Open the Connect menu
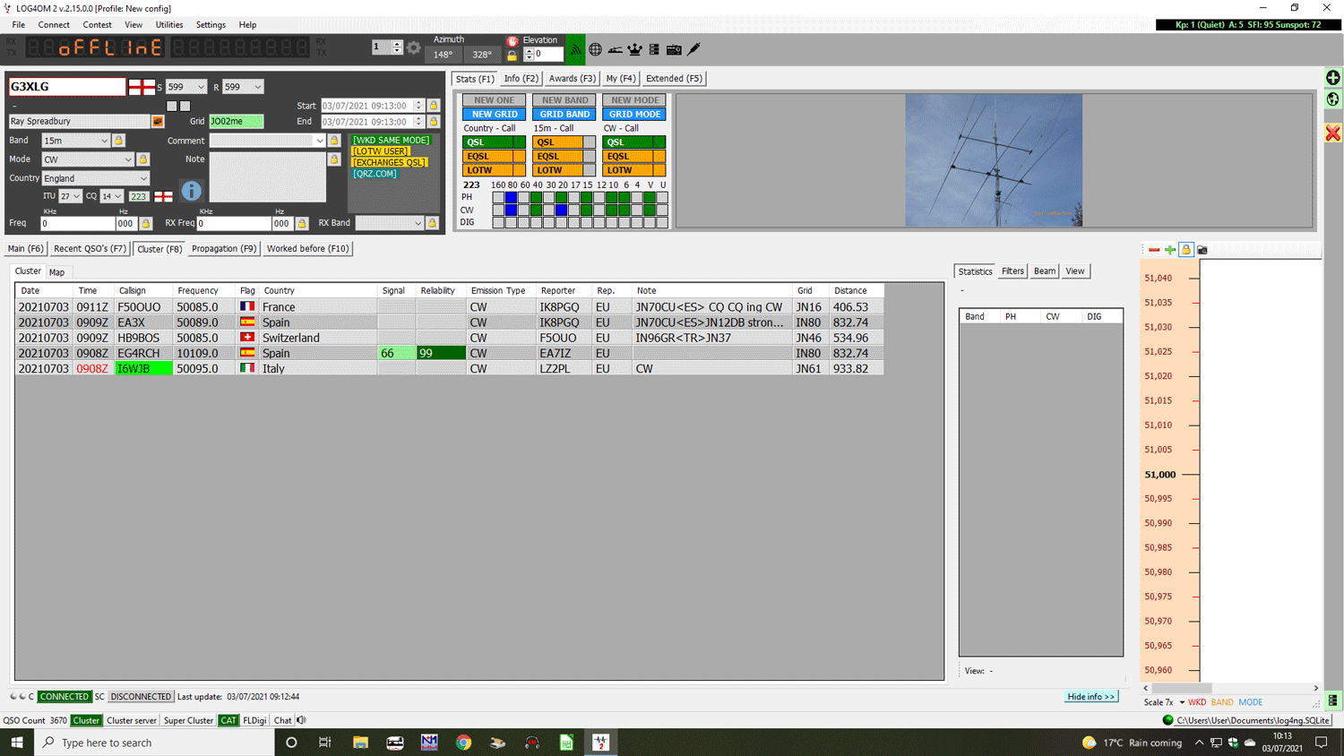 click(x=54, y=25)
